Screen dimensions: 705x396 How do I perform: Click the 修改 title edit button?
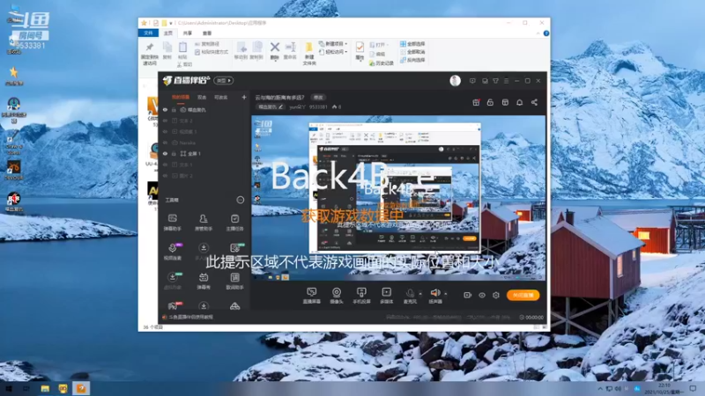click(x=318, y=98)
